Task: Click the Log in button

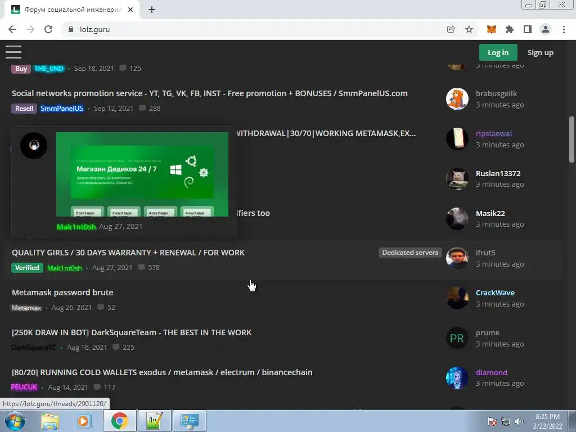Action: (498, 52)
